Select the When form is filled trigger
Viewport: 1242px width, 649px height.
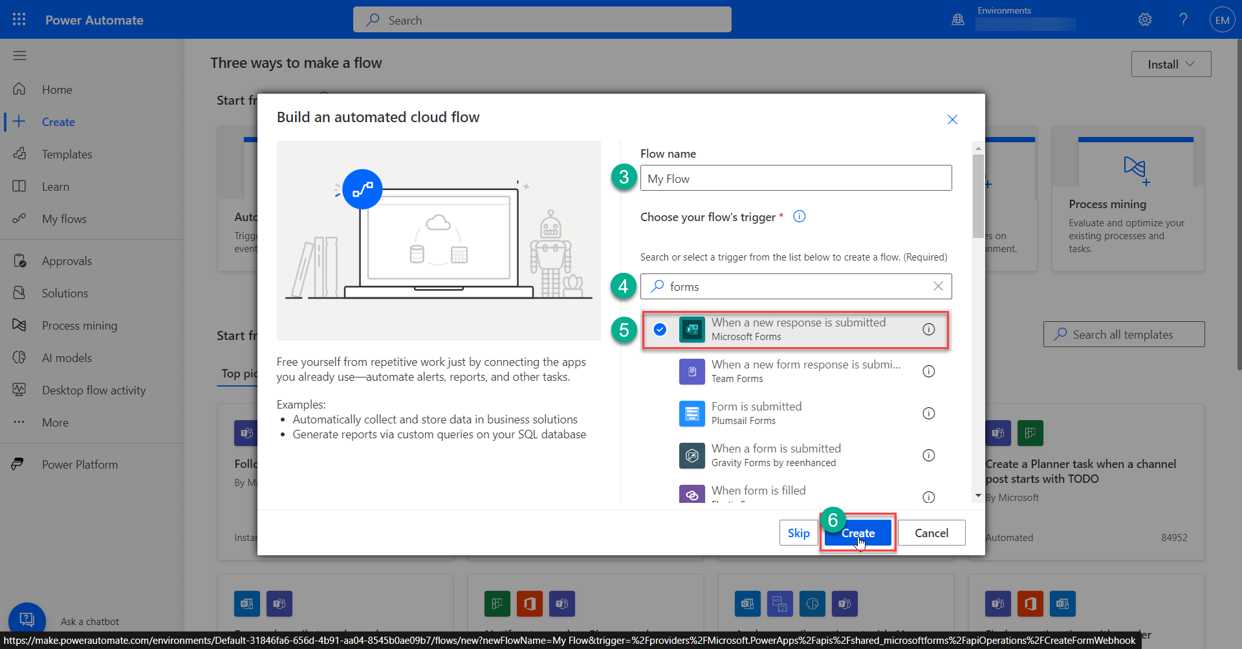coord(796,494)
